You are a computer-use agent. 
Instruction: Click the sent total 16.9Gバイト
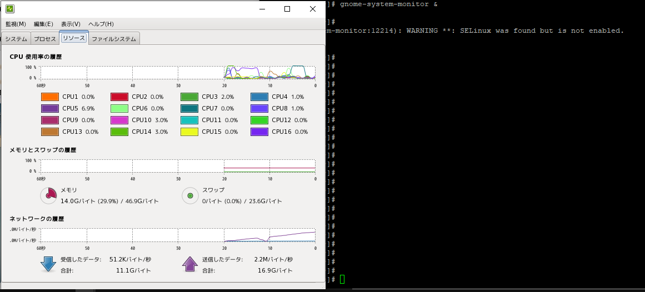[x=275, y=270]
